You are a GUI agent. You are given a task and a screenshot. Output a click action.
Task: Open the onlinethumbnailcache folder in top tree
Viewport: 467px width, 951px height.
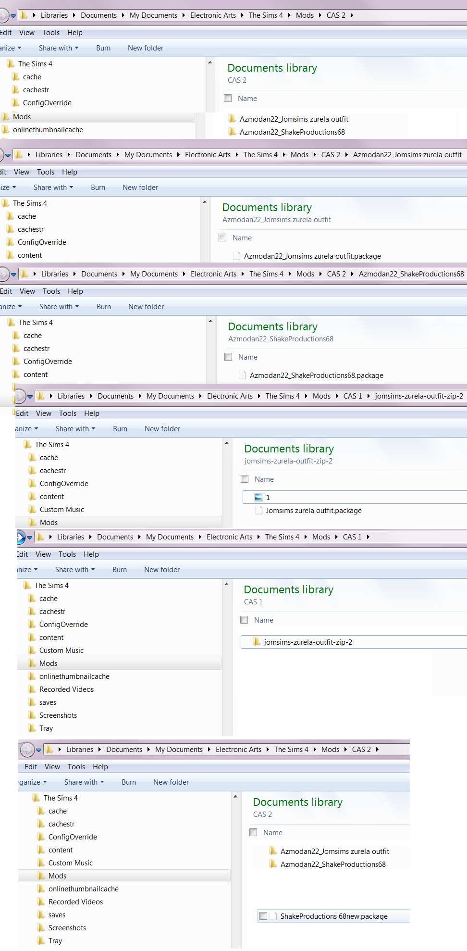point(48,130)
